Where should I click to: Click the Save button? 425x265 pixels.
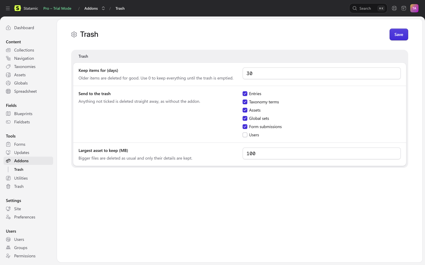399,34
